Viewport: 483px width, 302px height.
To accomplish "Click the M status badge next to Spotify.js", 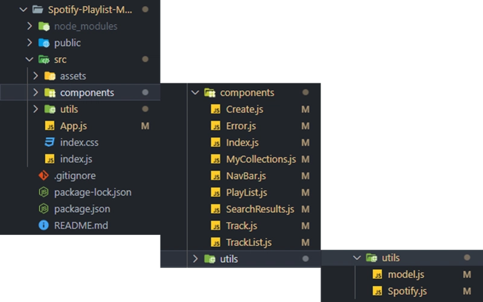I will click(x=467, y=291).
